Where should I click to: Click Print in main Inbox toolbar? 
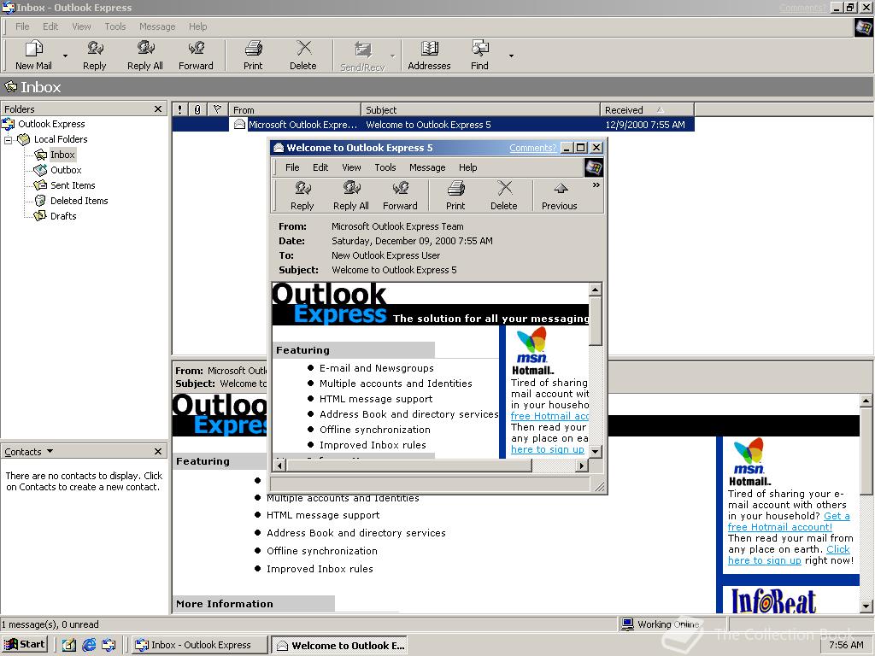click(253, 56)
